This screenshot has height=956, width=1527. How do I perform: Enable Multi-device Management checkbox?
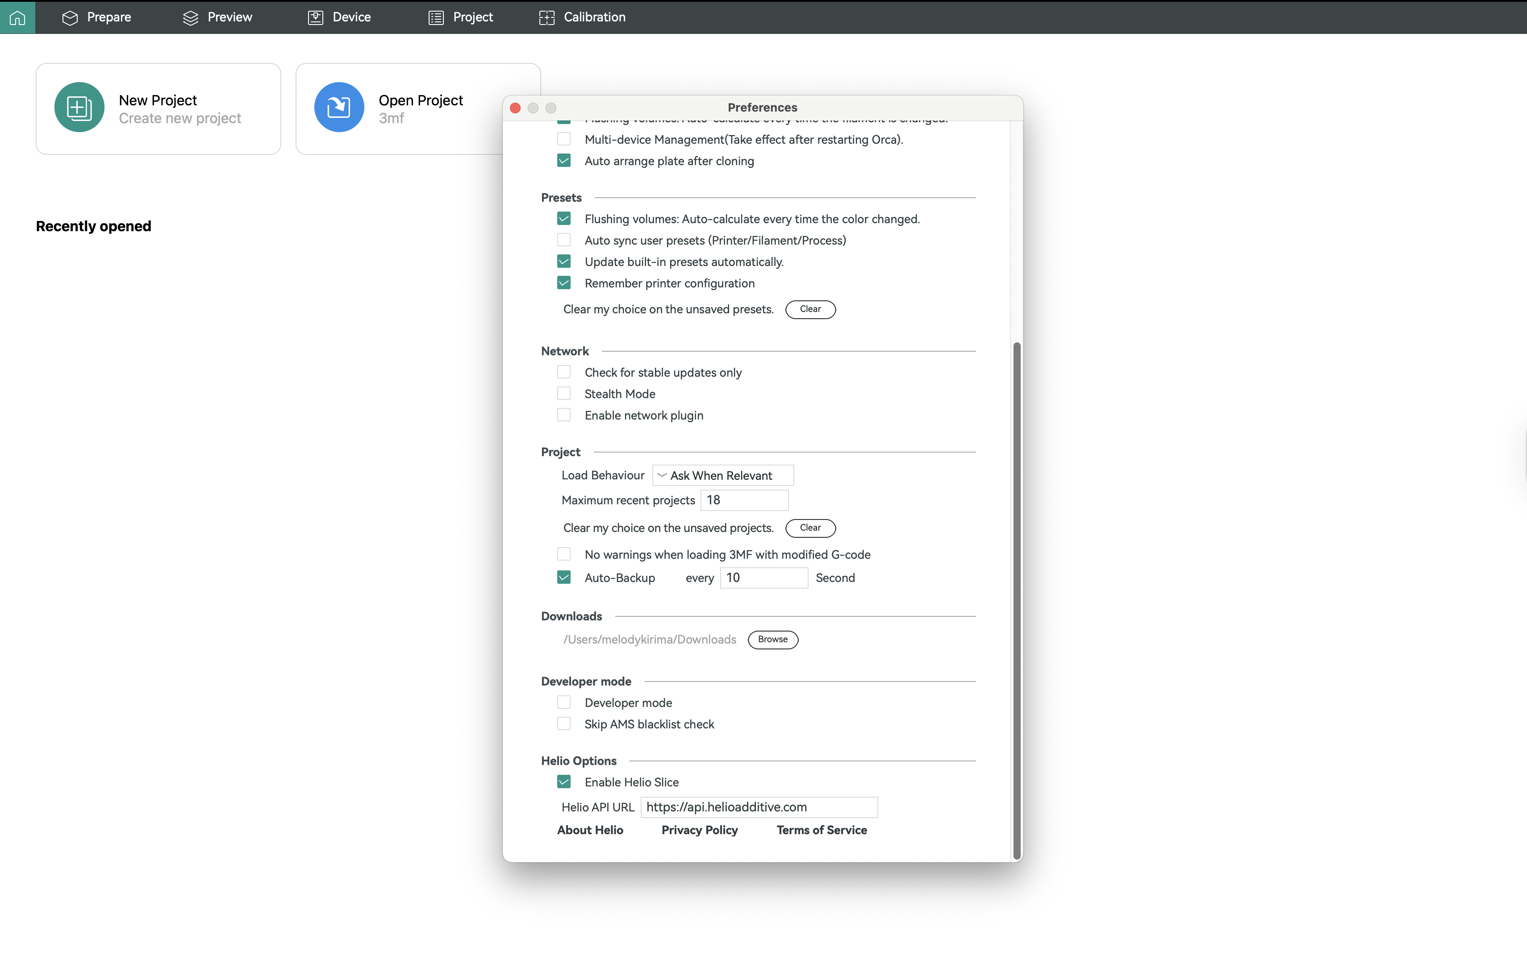(563, 139)
